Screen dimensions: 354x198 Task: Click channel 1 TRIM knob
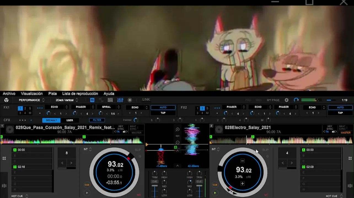tap(155, 173)
